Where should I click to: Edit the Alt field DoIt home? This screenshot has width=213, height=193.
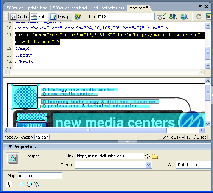193,165
